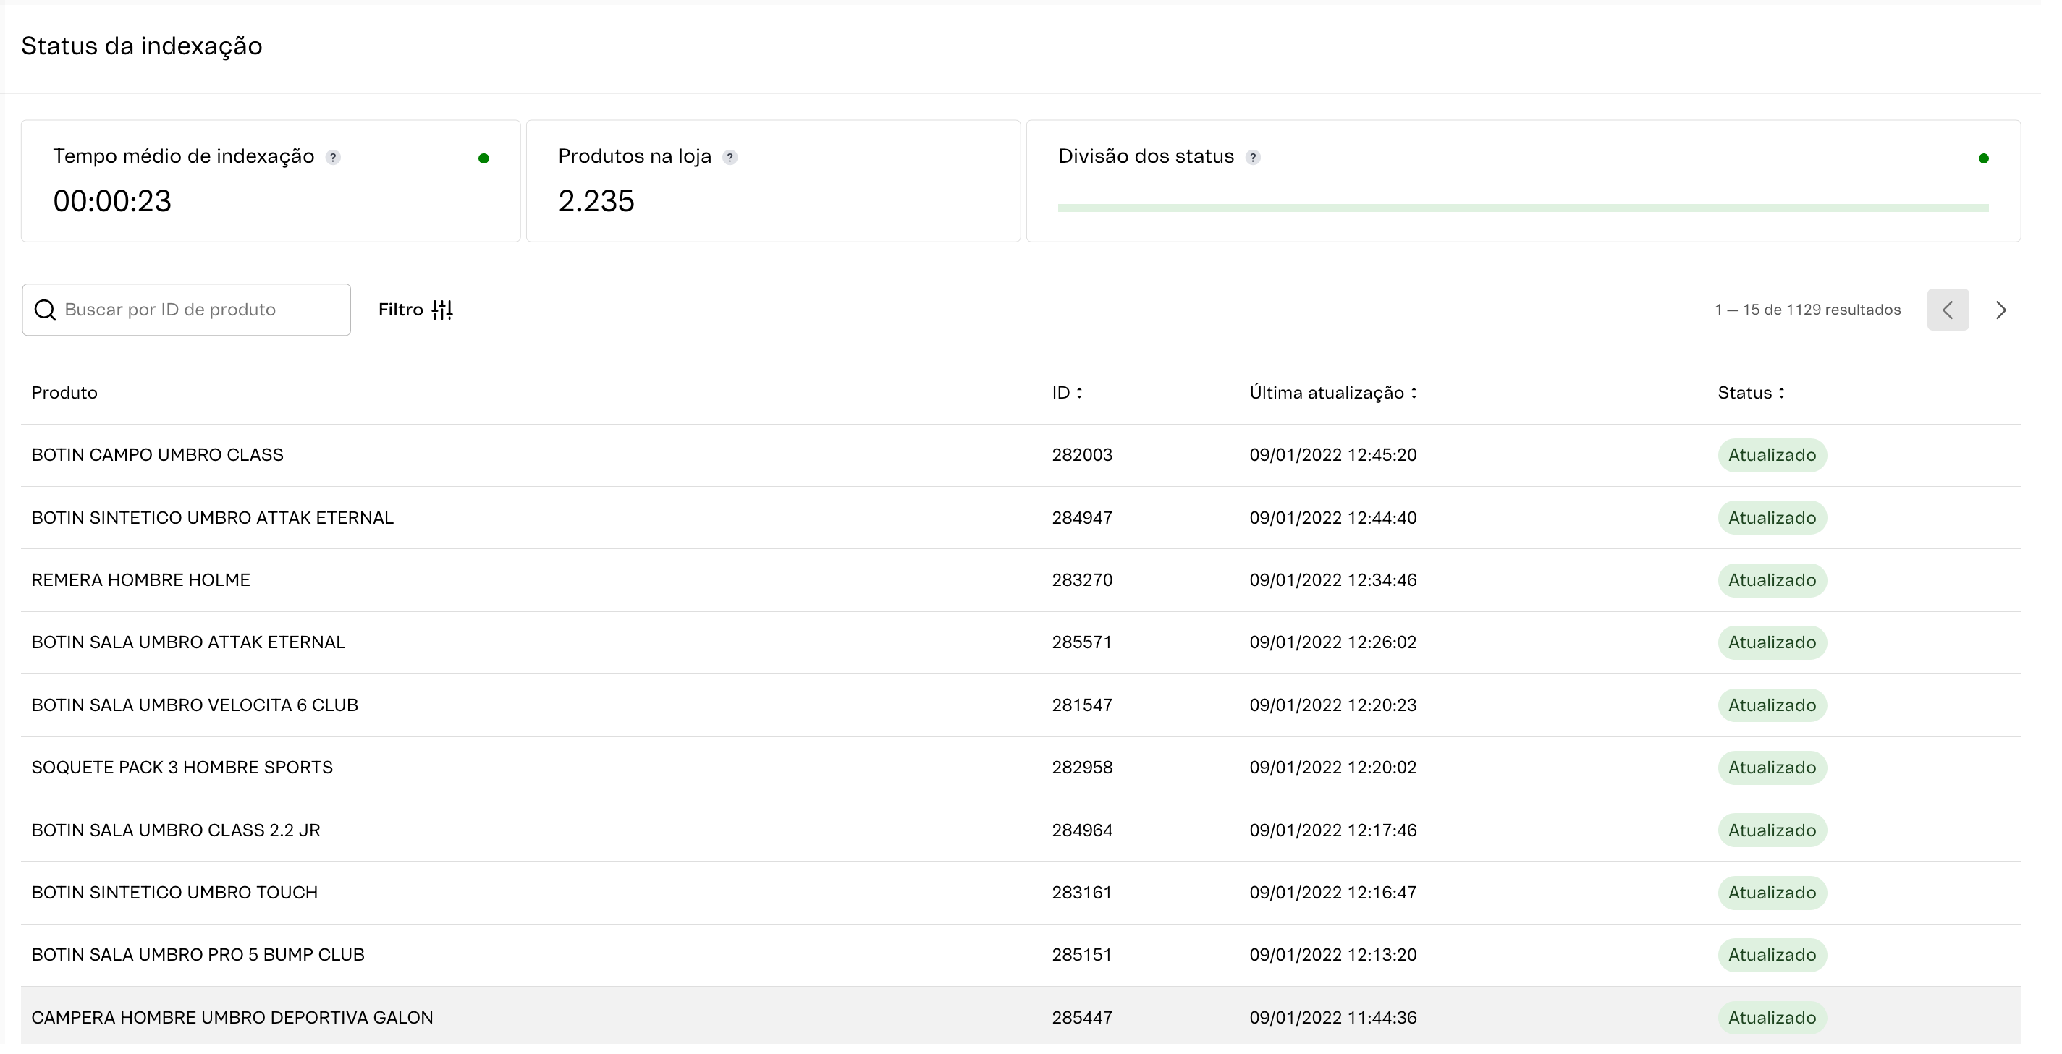Open help tooltip for Produtos na loja
2062x1054 pixels.
coord(730,157)
